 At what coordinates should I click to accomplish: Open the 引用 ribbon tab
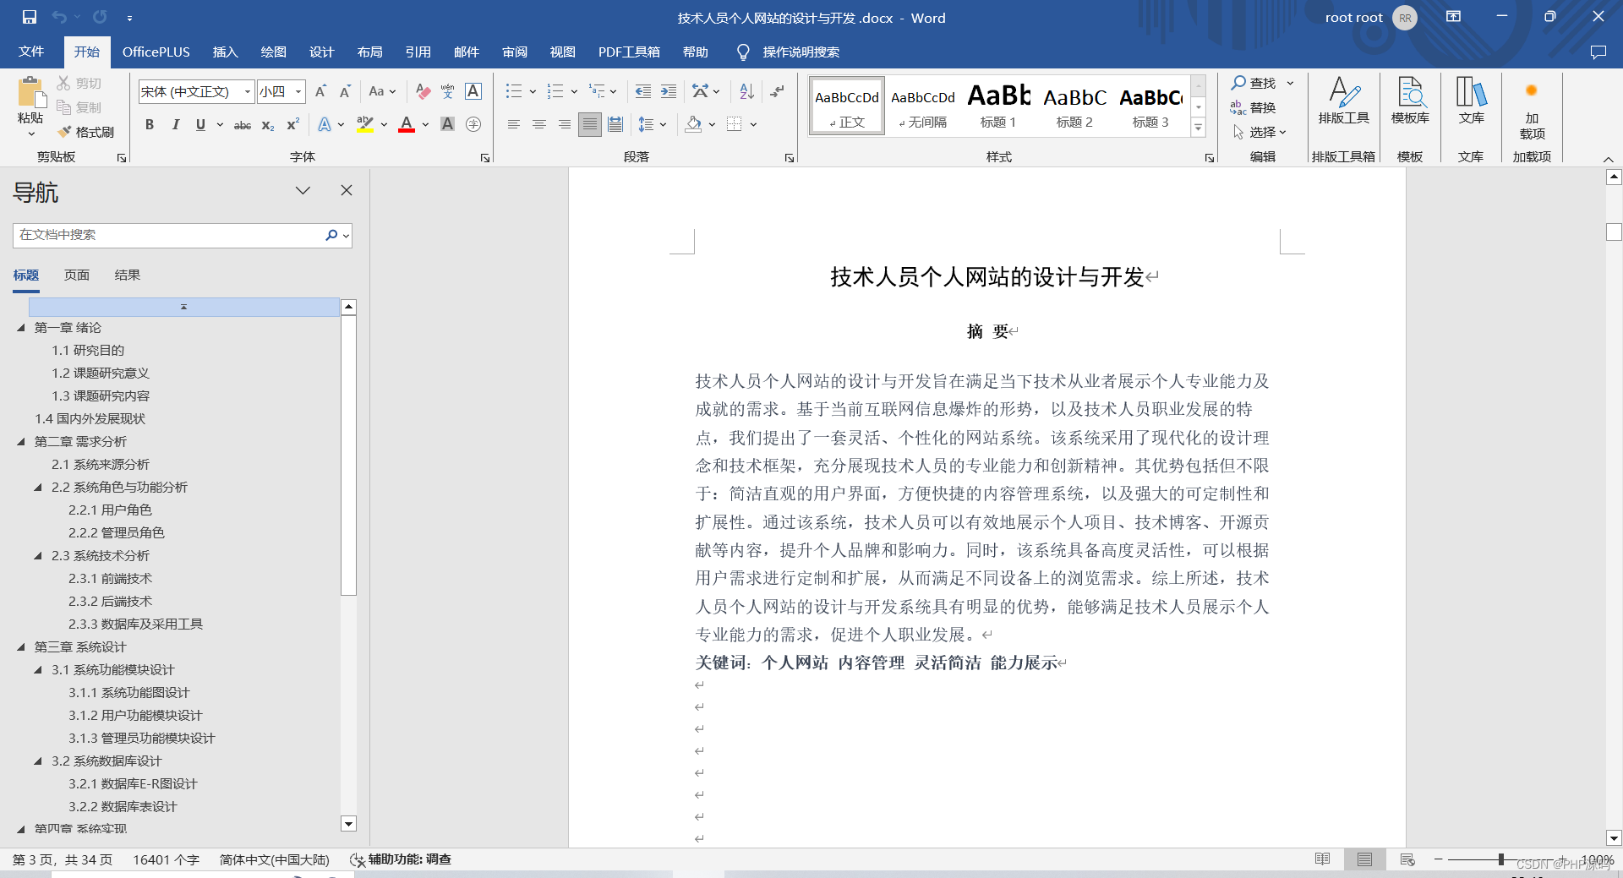click(x=418, y=52)
